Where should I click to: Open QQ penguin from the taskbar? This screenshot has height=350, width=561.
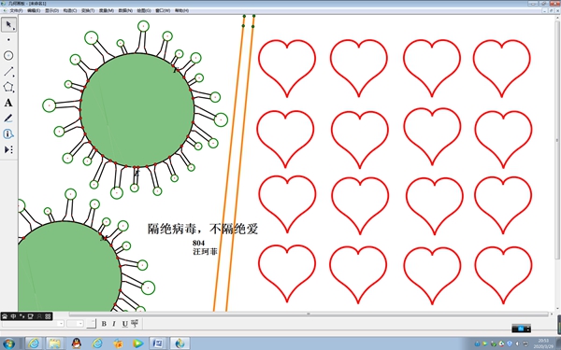(77, 343)
